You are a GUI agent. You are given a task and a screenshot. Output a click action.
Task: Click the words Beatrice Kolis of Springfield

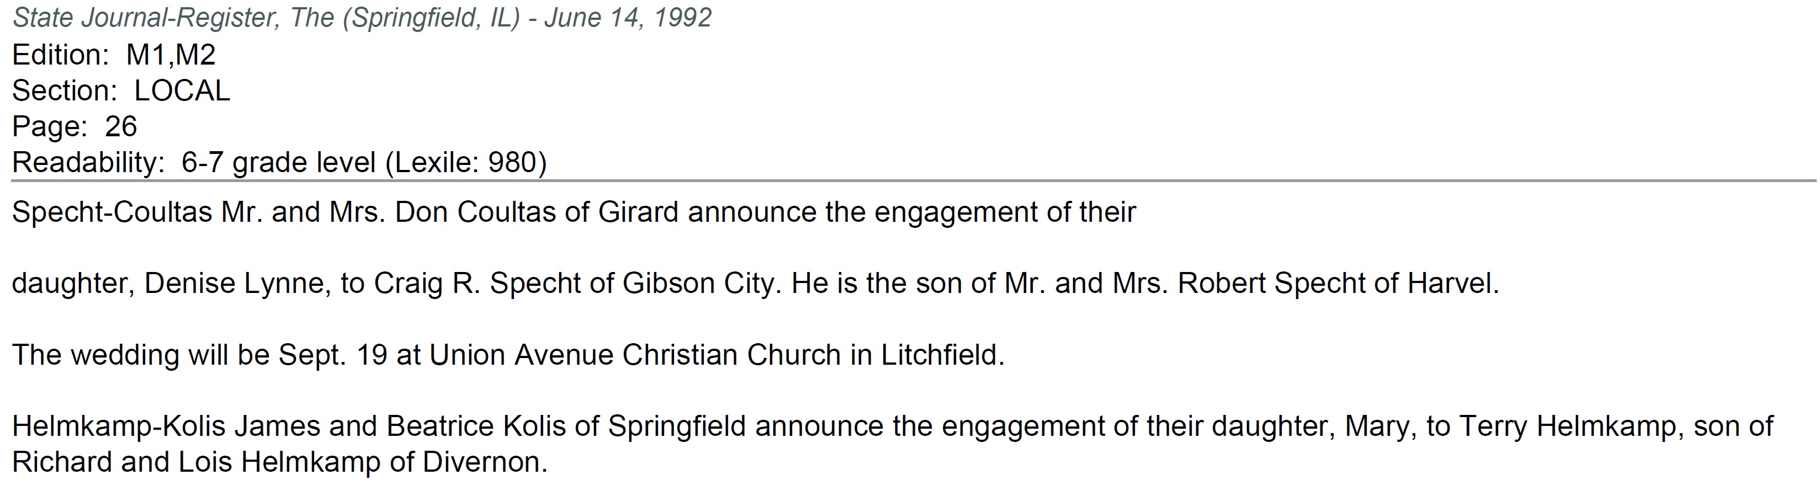565,426
